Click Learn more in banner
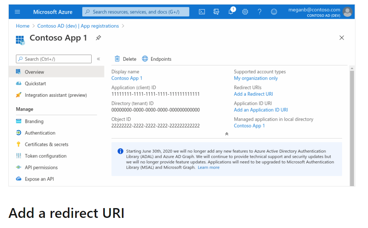The image size is (368, 228). 208,167
